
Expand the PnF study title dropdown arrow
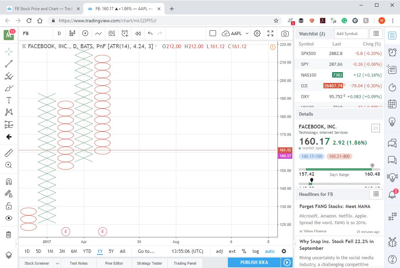pyautogui.click(x=156, y=47)
